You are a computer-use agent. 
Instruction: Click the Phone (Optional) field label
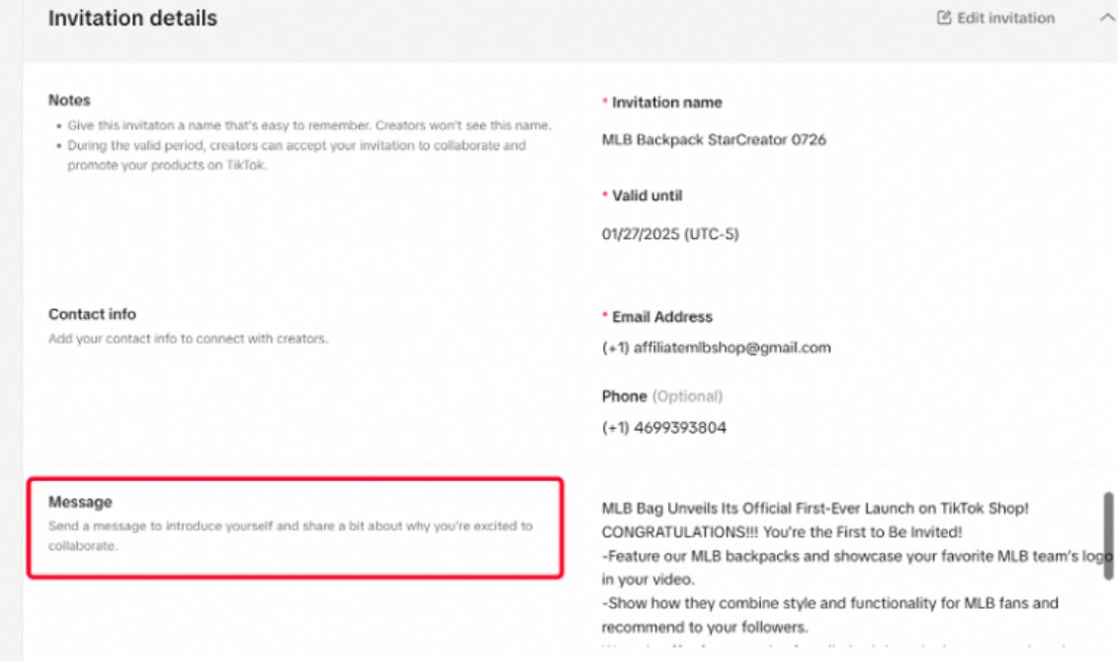coord(661,396)
